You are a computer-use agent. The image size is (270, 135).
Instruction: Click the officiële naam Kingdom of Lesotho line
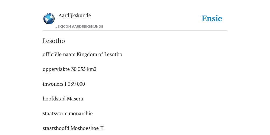[x=83, y=54]
